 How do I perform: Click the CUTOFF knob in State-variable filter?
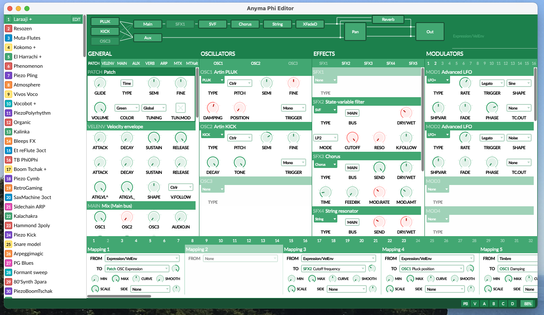click(352, 138)
